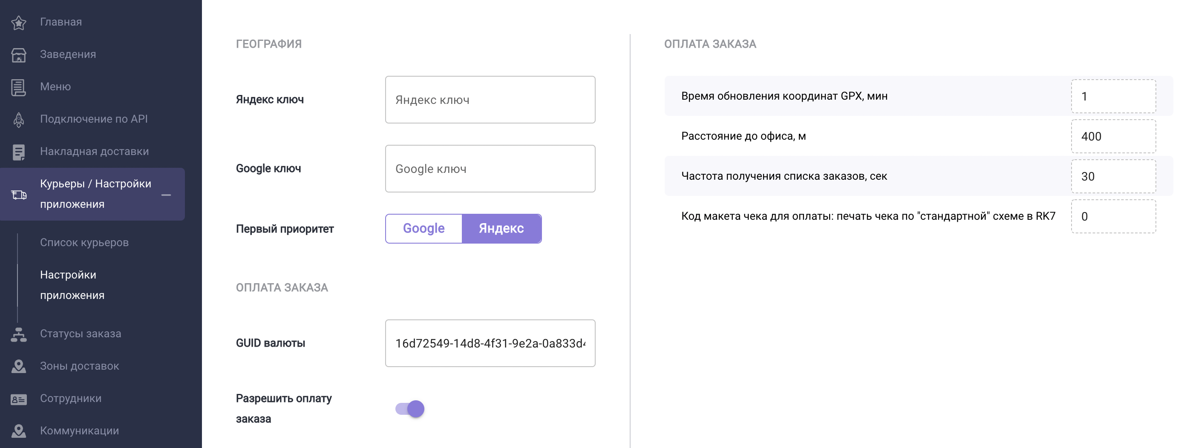The image size is (1187, 448).
Task: Open the Коммуникации section
Action: coord(79,431)
